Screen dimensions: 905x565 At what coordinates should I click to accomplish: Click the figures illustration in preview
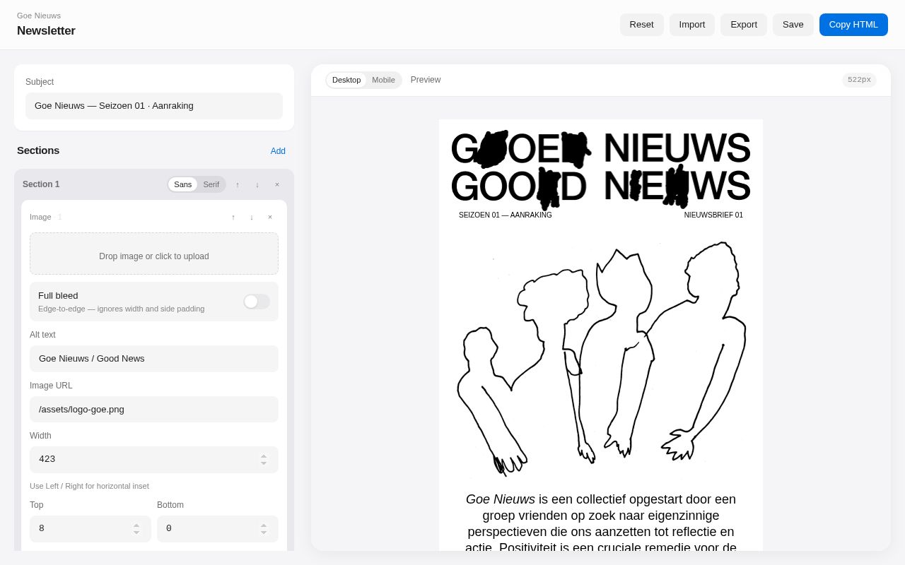[601, 359]
